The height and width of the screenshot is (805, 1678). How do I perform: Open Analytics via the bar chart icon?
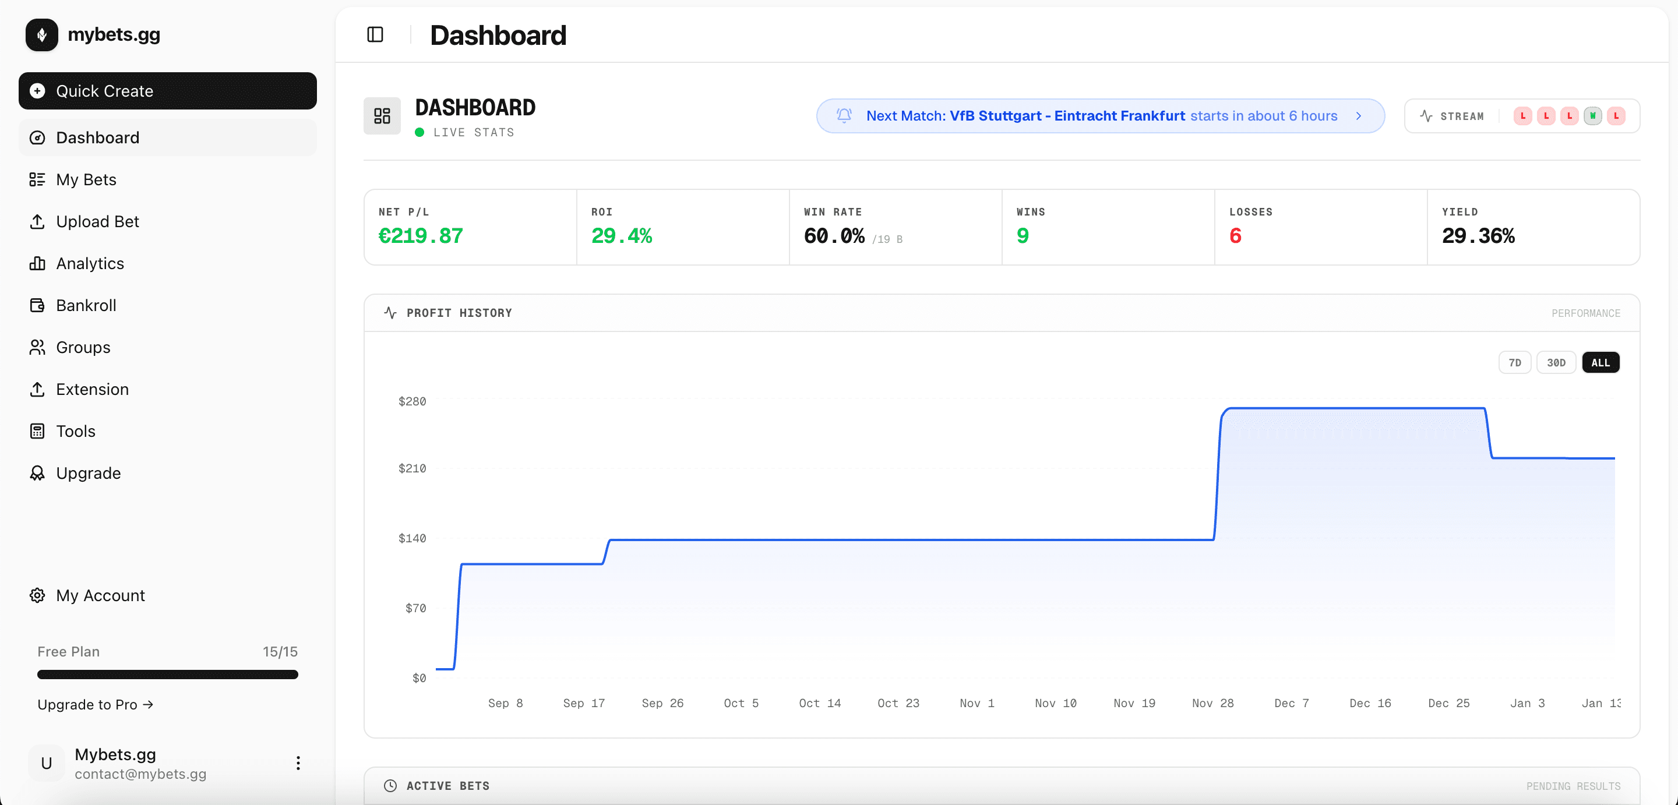(38, 263)
